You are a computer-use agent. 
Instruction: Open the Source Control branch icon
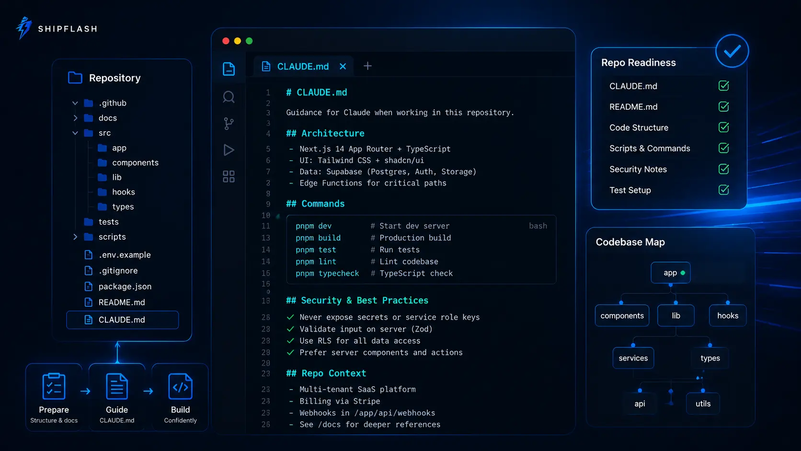[x=229, y=124]
